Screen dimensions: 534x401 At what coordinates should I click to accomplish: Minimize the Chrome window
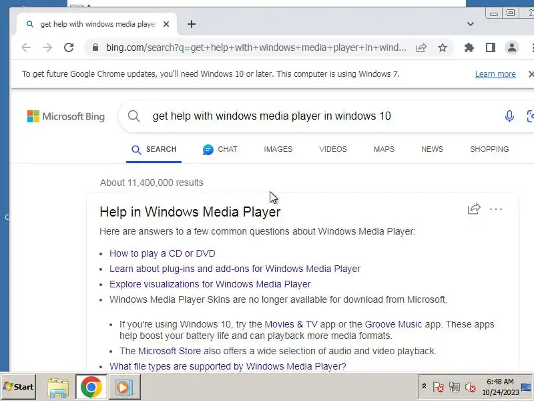pos(494,13)
